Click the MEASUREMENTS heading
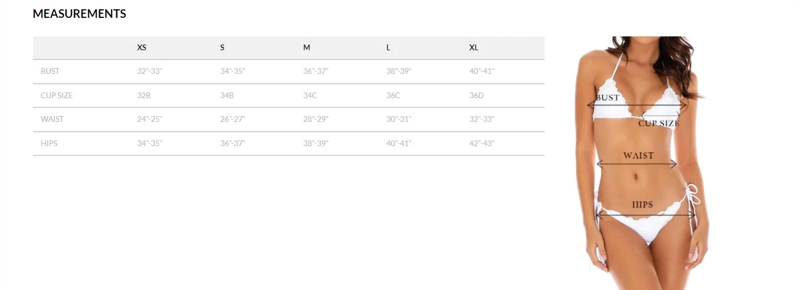 (79, 14)
